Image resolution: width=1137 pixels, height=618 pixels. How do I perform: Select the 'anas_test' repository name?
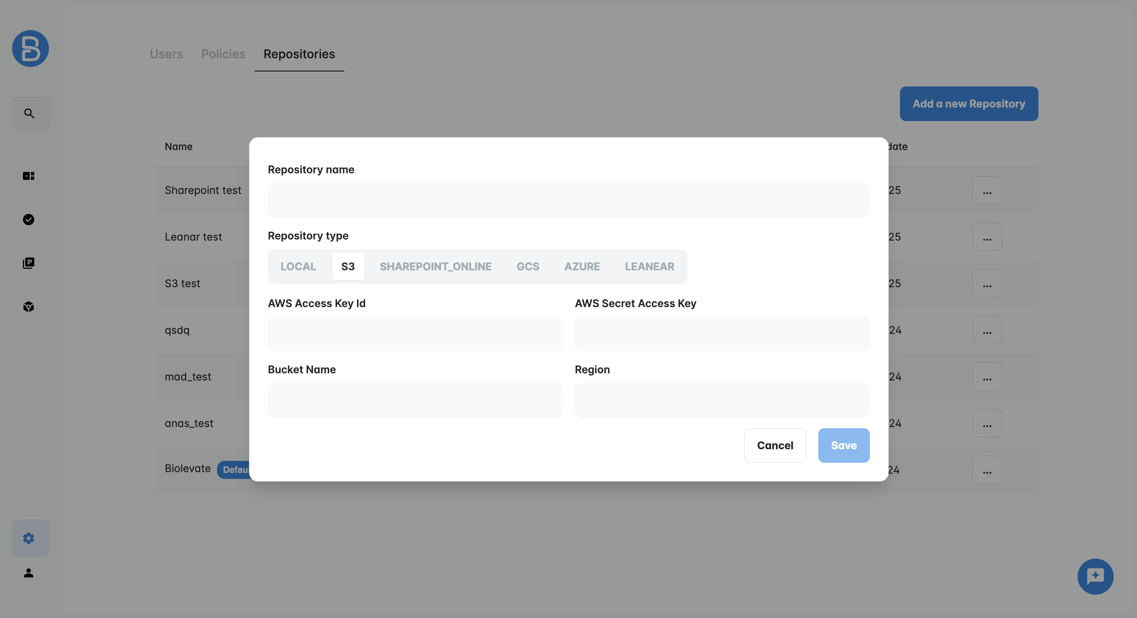189,424
